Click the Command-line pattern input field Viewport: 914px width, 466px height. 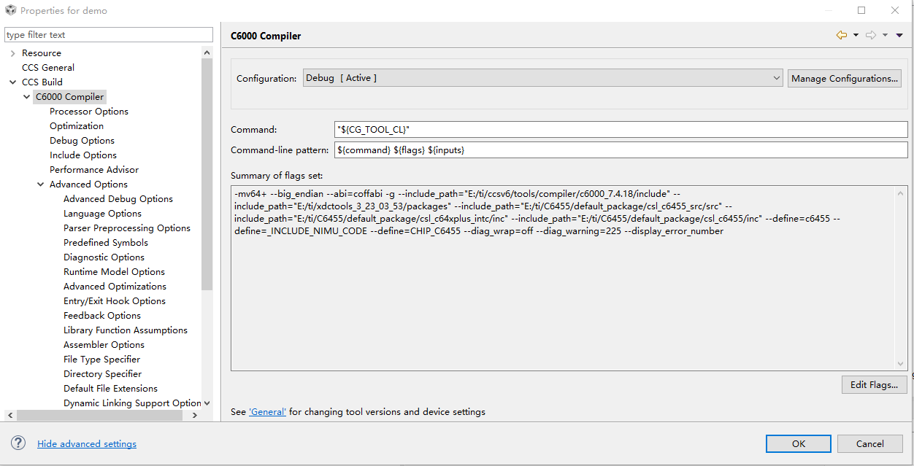click(621, 150)
